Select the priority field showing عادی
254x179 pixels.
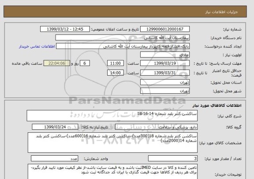coord(165,55)
